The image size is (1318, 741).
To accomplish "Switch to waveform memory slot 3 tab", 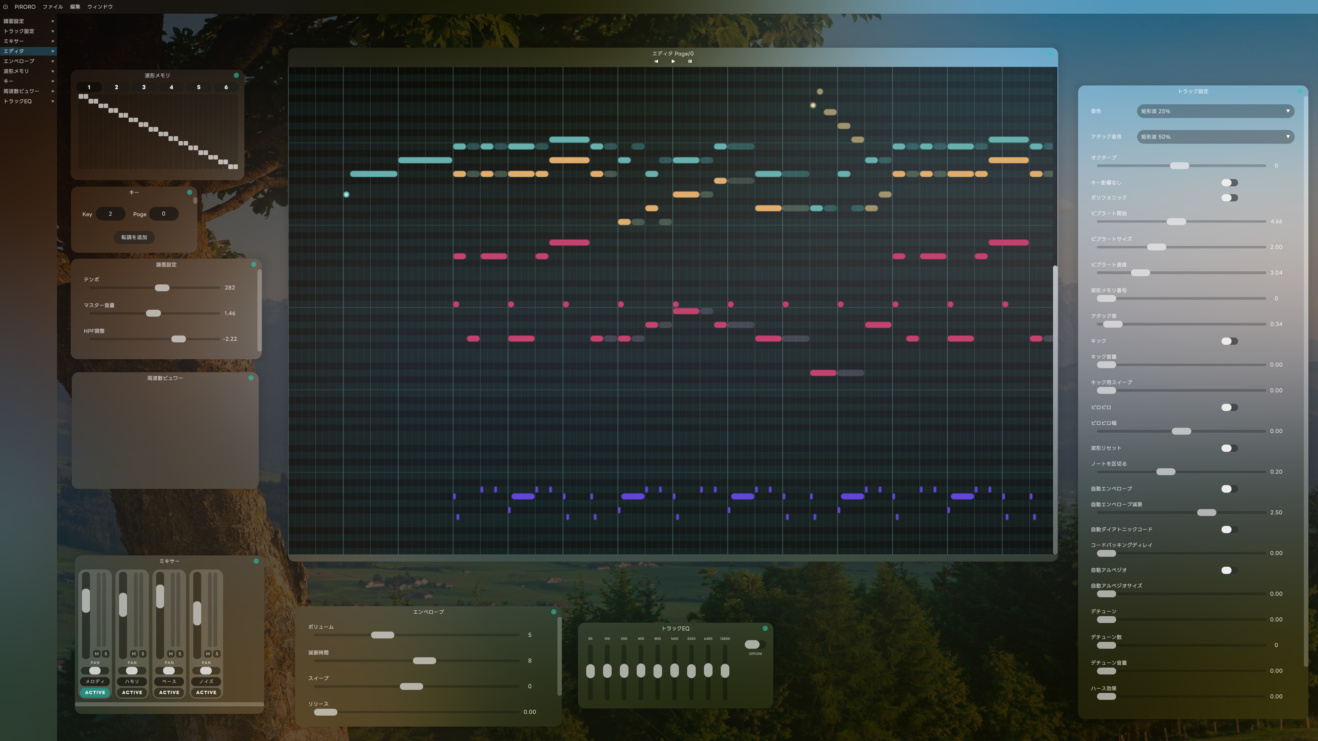I will (144, 87).
